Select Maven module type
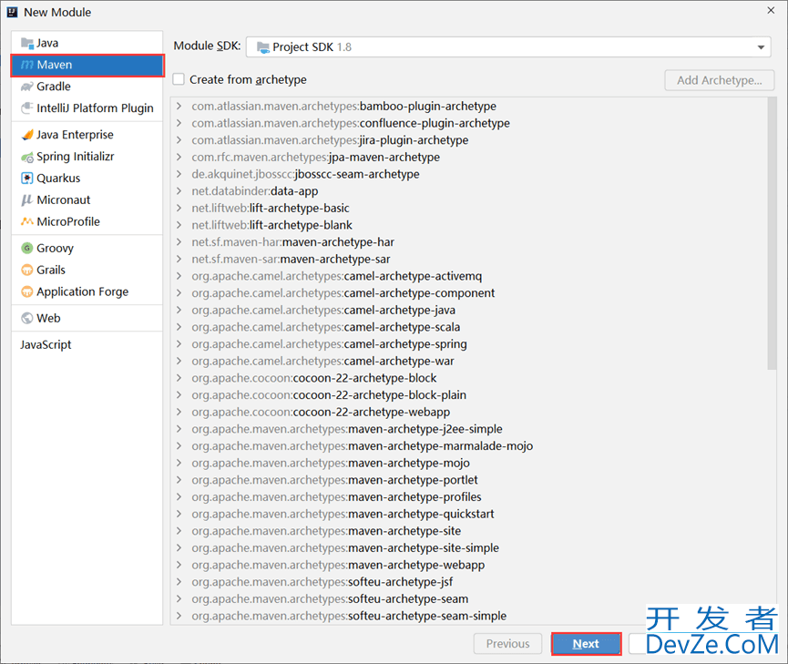Screen dimensions: 788x664 click(x=87, y=65)
